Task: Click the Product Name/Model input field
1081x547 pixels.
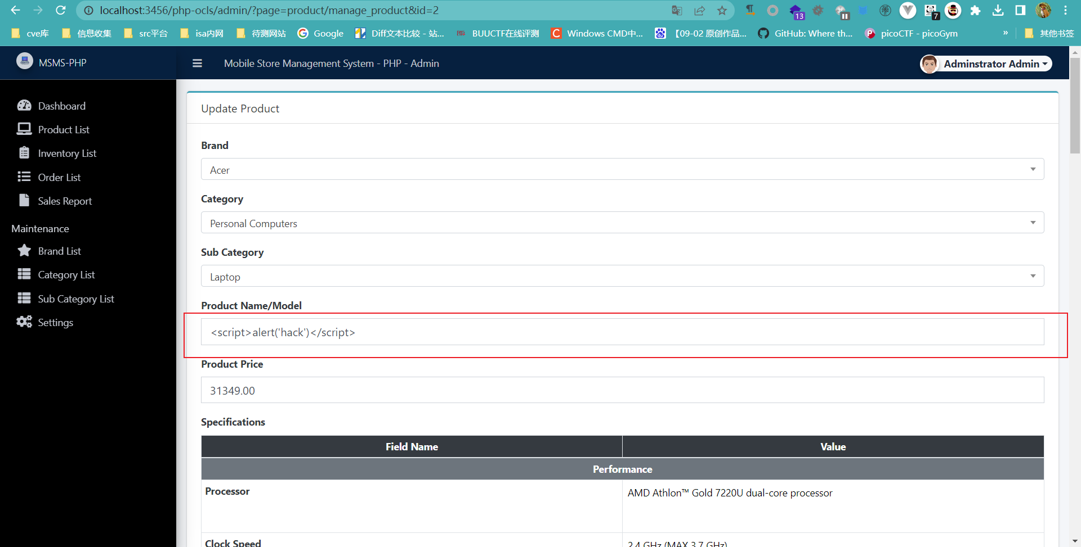Action: 622,332
